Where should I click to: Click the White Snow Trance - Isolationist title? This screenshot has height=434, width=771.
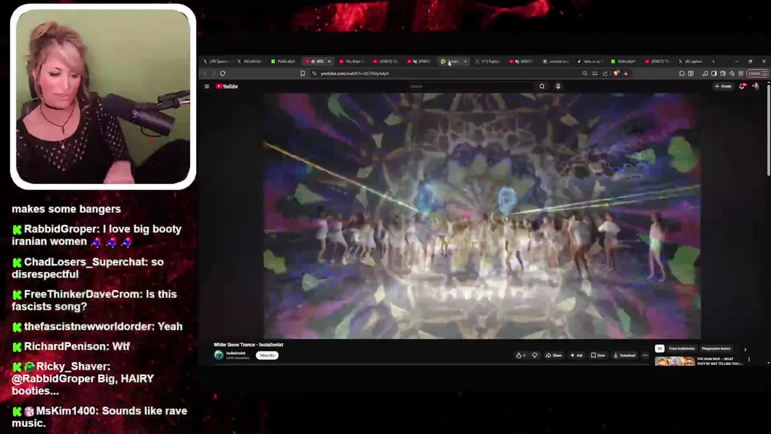[x=248, y=345]
